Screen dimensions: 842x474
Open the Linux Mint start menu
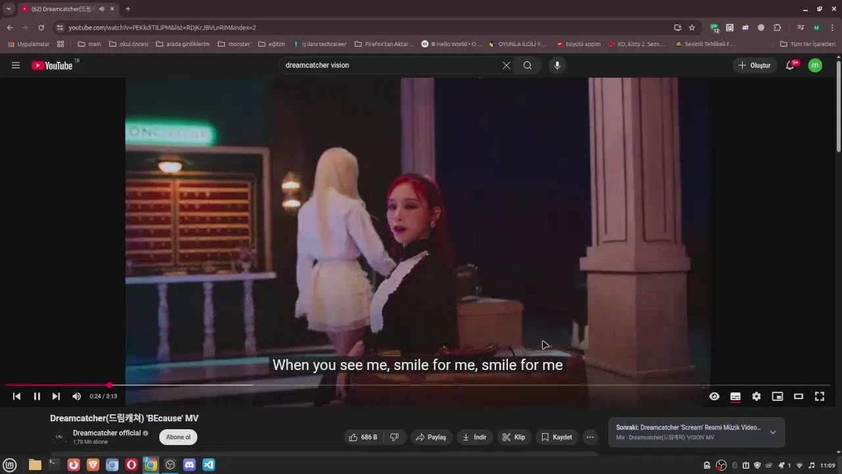[10, 465]
